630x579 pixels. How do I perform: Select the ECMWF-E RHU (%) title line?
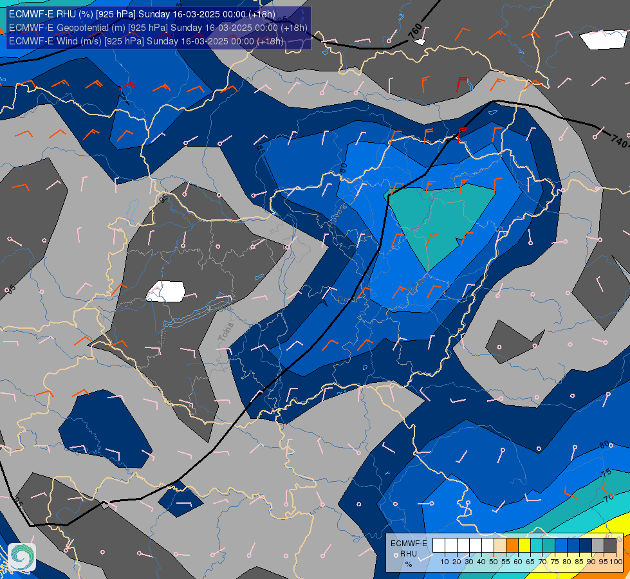(x=142, y=14)
